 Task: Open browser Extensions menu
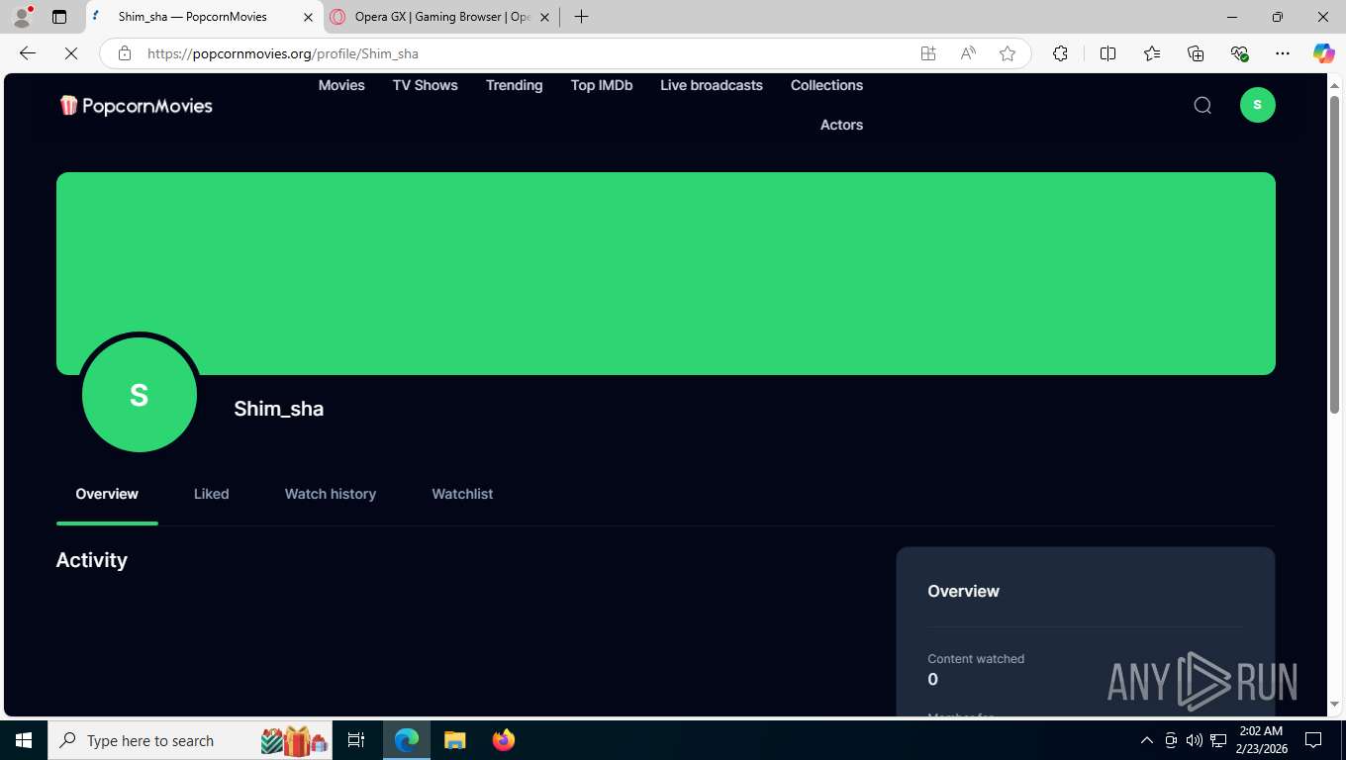1060,53
